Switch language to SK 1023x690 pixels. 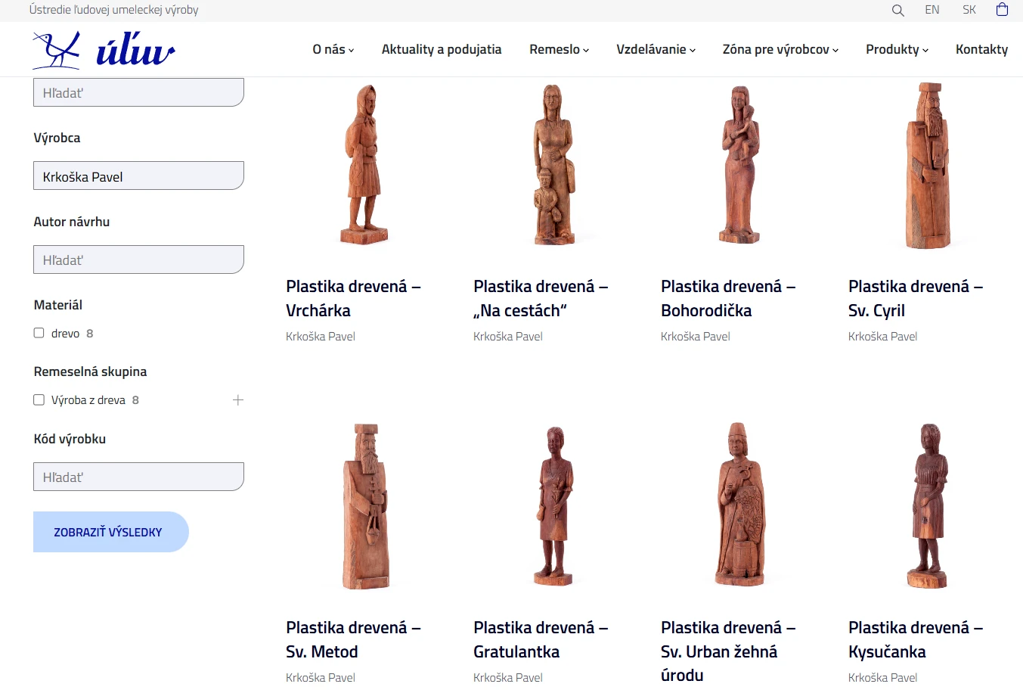tap(969, 10)
